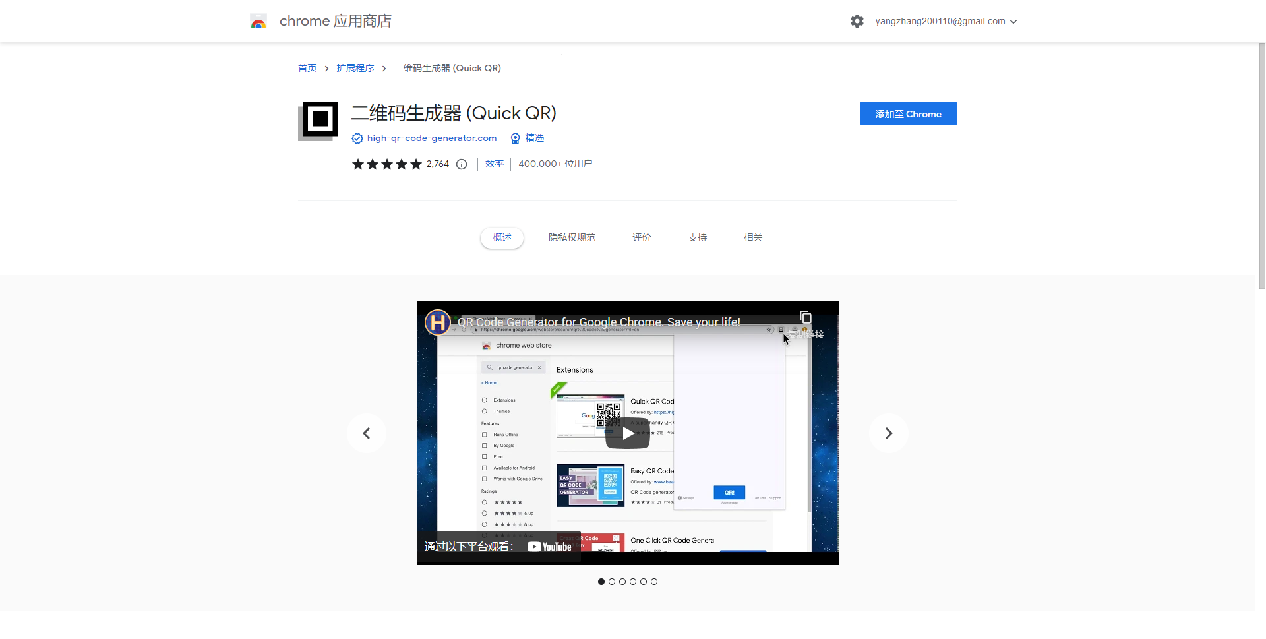
Task: Play the YouTube video
Action: point(628,433)
